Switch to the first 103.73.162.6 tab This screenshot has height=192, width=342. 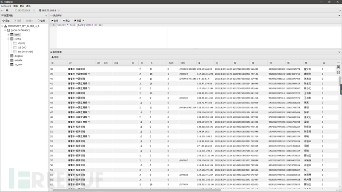tap(24, 10)
